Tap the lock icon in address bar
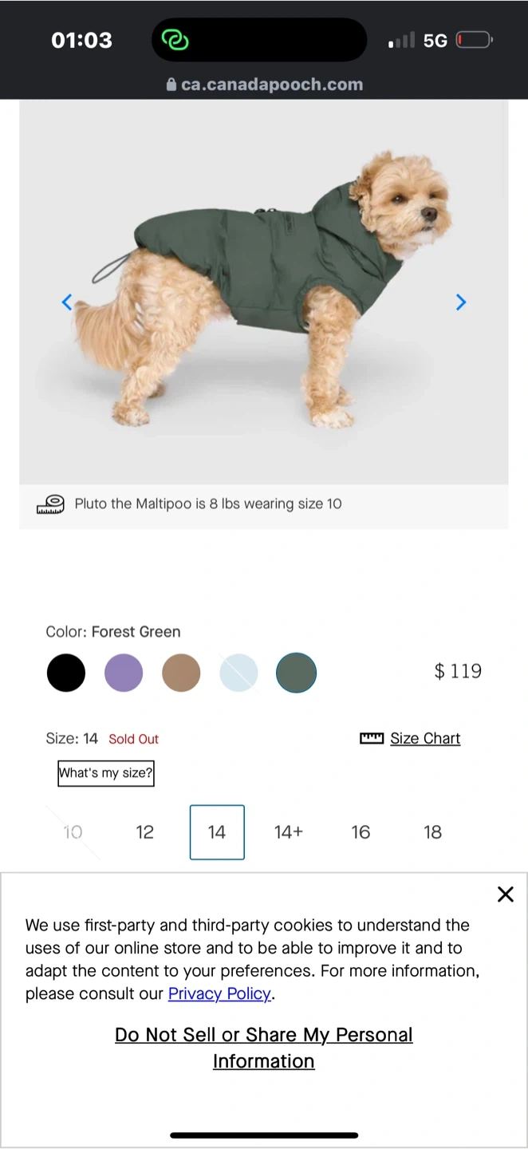Image resolution: width=528 pixels, height=1149 pixels. (171, 85)
